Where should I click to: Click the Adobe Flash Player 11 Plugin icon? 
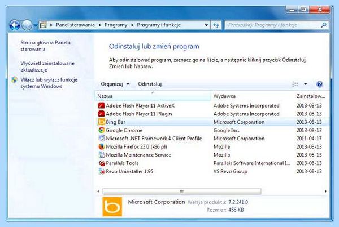coord(101,114)
